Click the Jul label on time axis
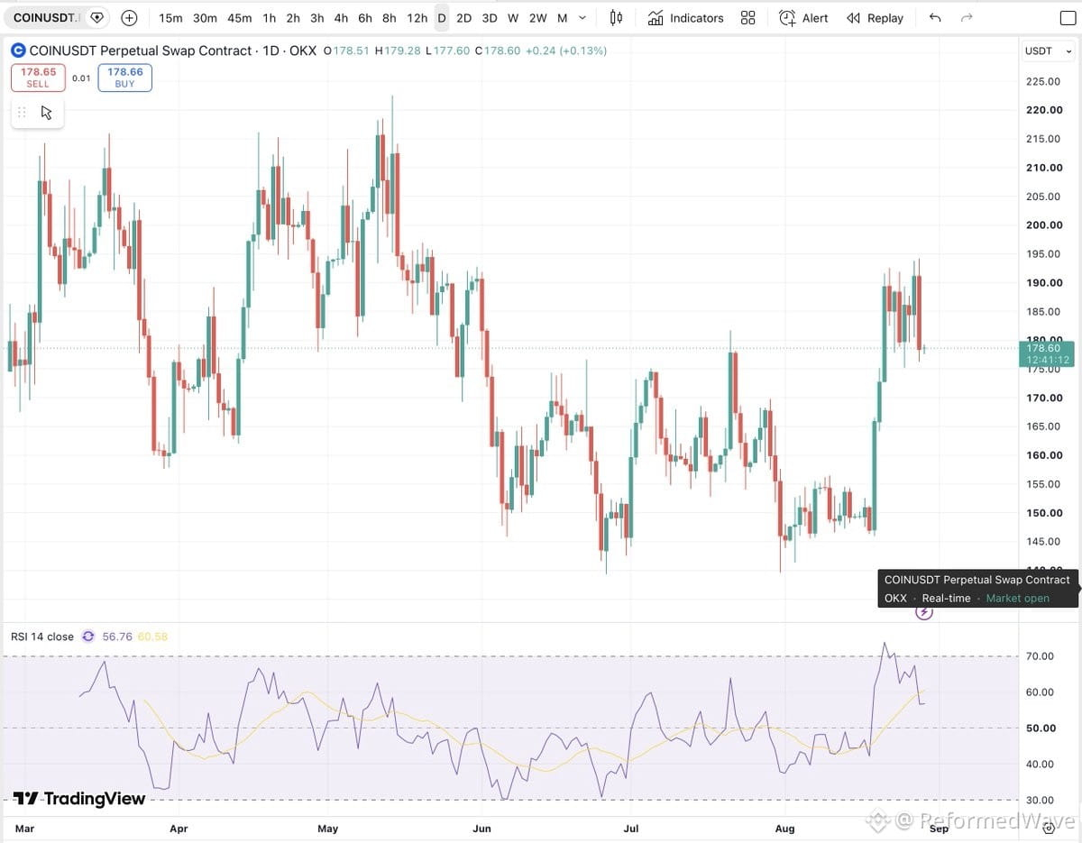Screen dimensions: 1082x843 631,829
